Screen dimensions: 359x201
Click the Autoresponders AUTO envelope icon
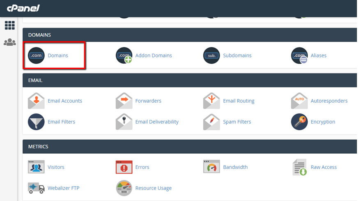(x=299, y=101)
